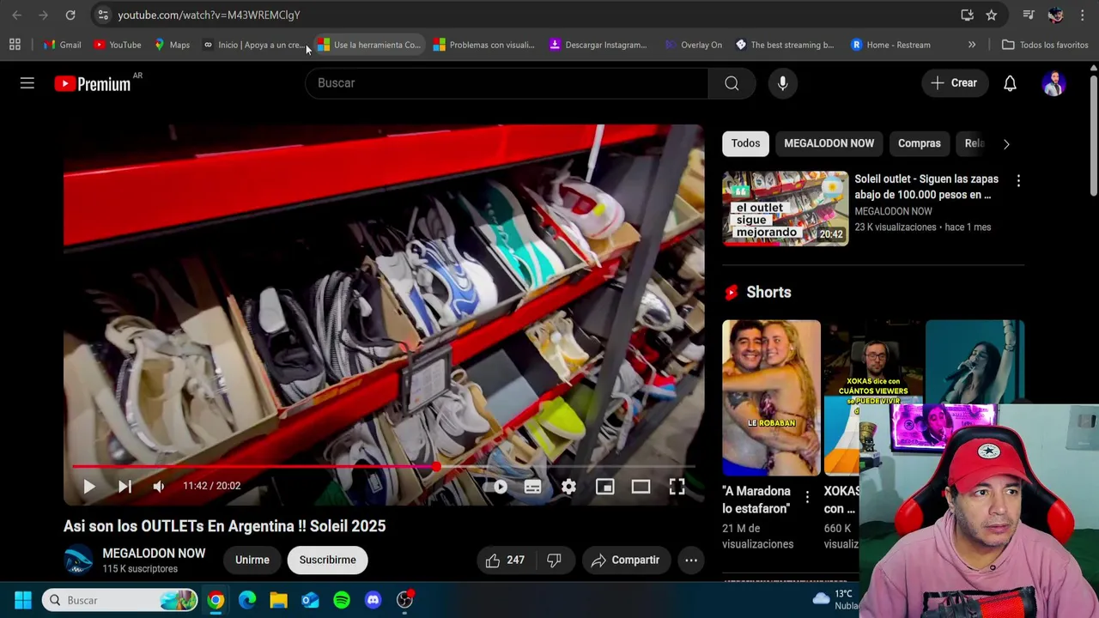Click the Suscribirme button

pyautogui.click(x=327, y=560)
